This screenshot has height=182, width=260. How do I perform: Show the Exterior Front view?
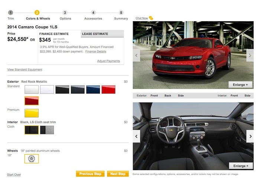point(154,96)
